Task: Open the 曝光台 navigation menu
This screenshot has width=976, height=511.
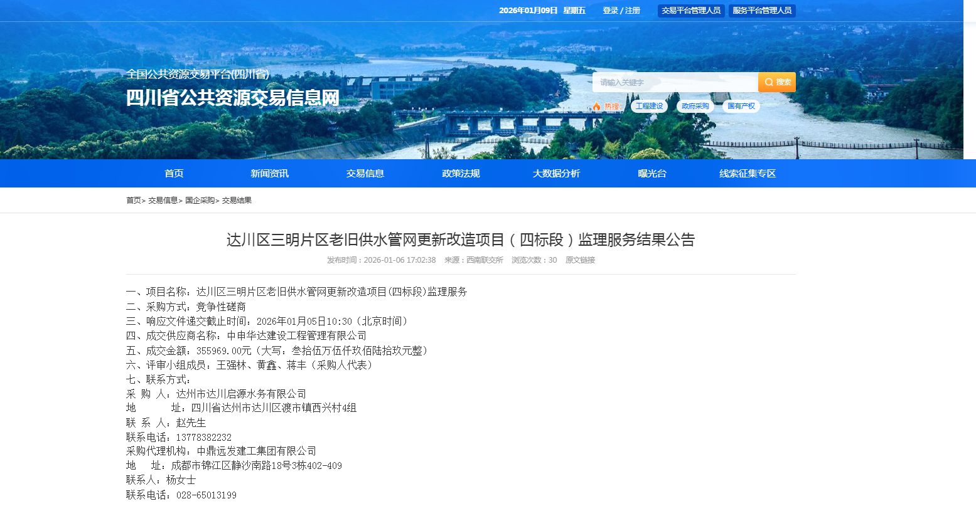Action: (652, 174)
